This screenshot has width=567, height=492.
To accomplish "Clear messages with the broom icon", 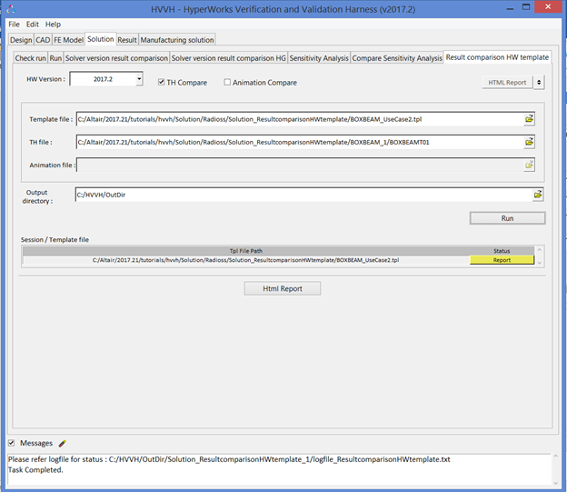I will [x=63, y=444].
